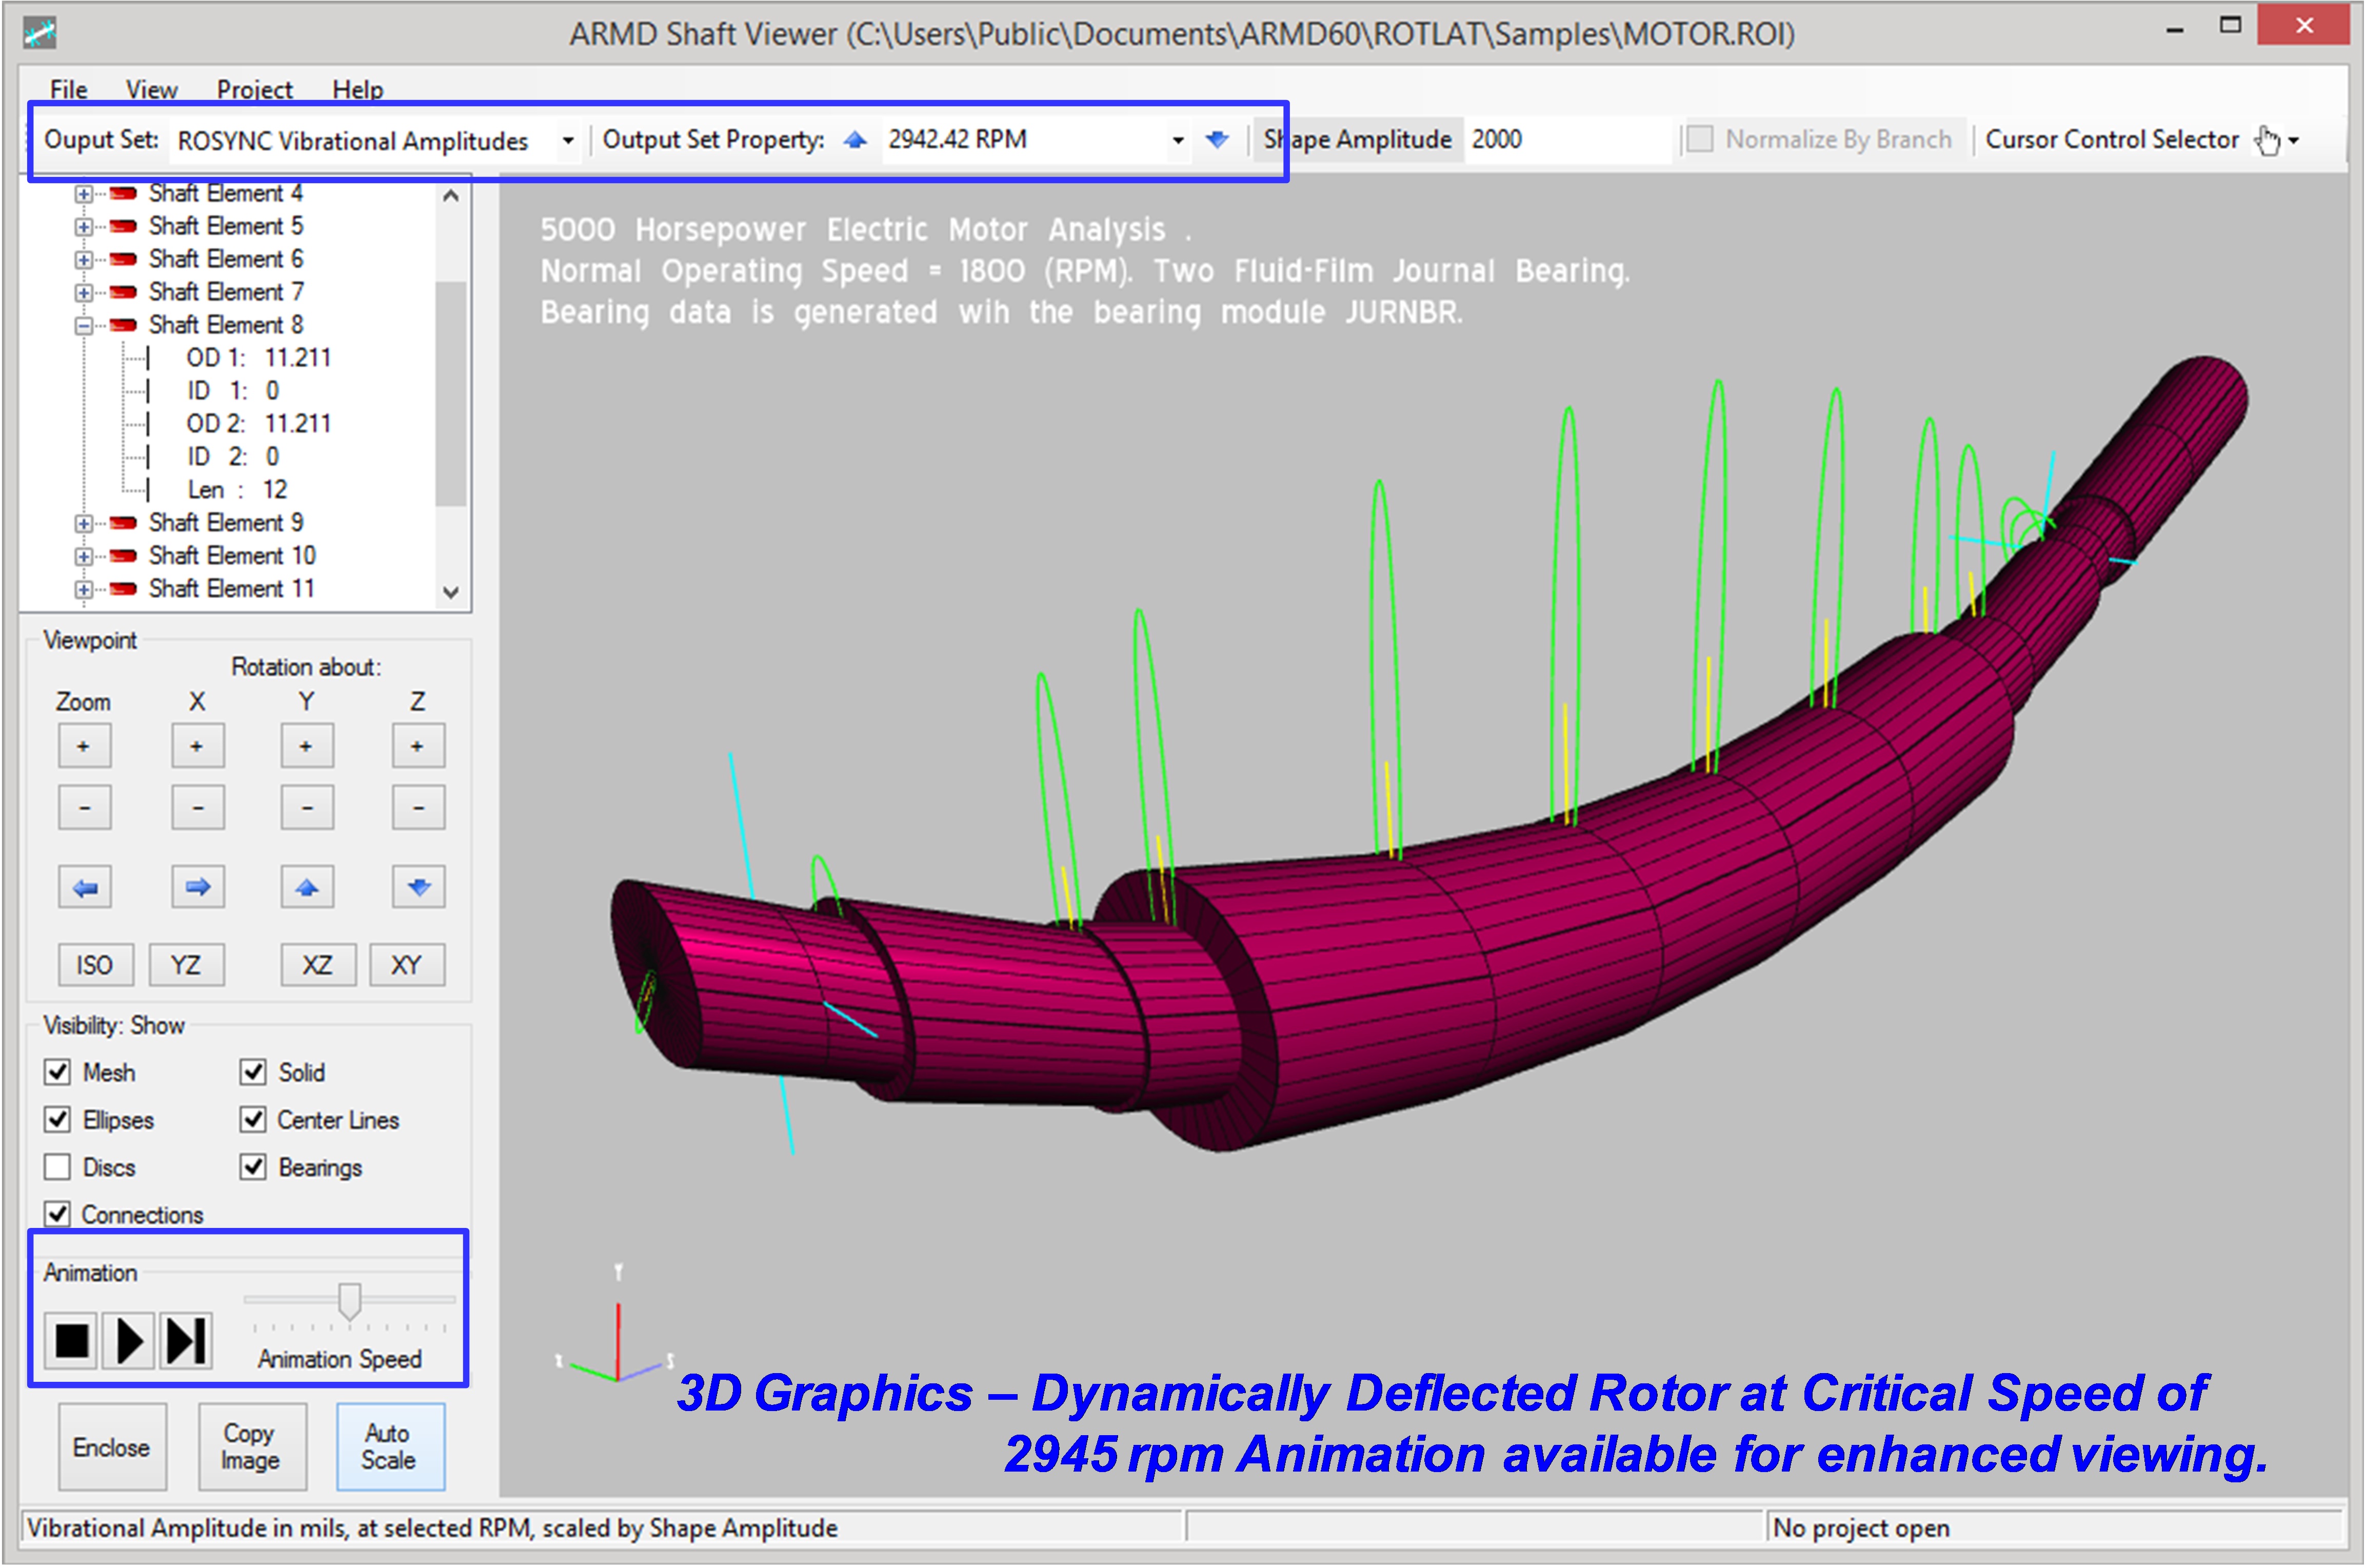Open the Help menu
This screenshot has height=1568, width=2366.
coord(358,90)
